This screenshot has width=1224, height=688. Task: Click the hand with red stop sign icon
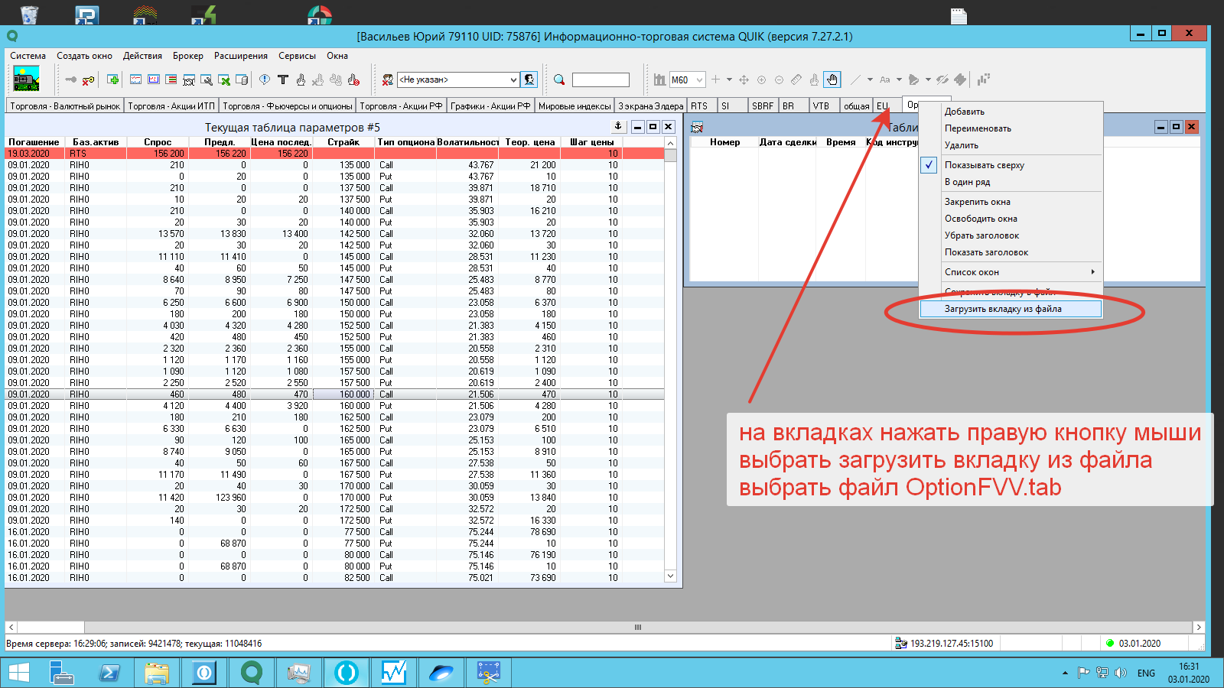[353, 80]
